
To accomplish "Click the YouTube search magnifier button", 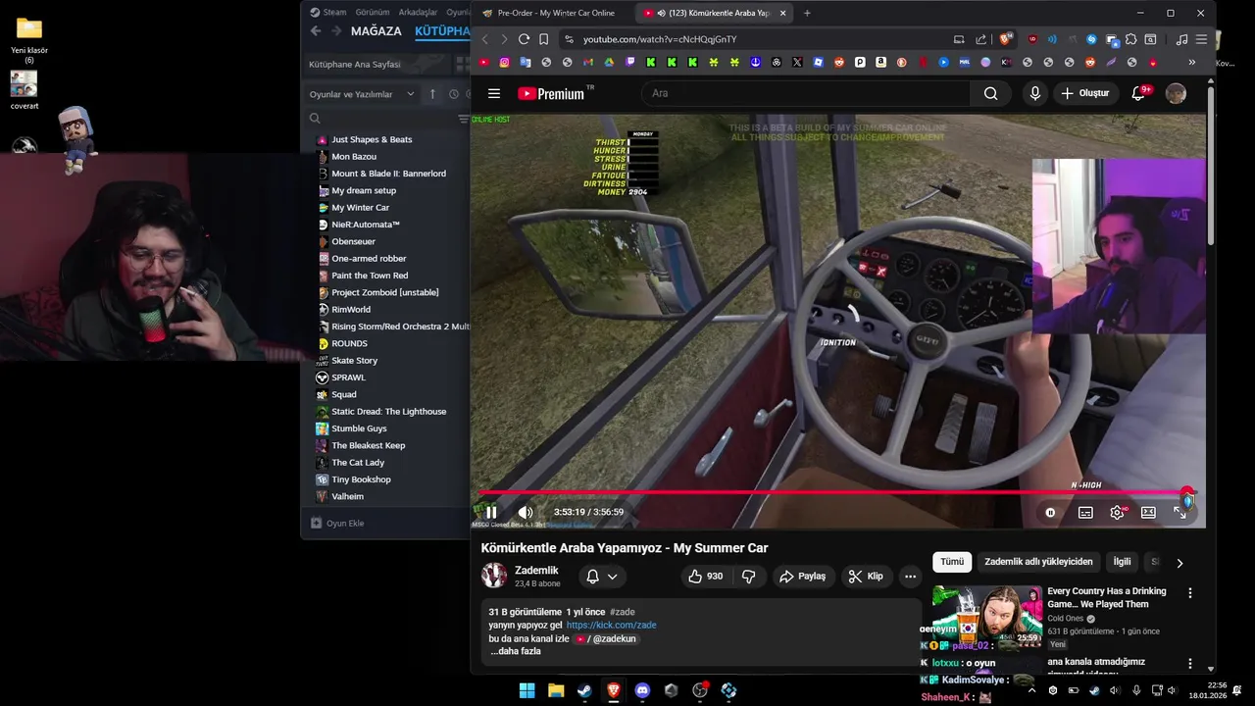I will coord(990,93).
